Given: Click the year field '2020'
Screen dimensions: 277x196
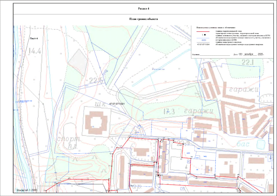Looking at the screenshot, I should click(261, 54).
